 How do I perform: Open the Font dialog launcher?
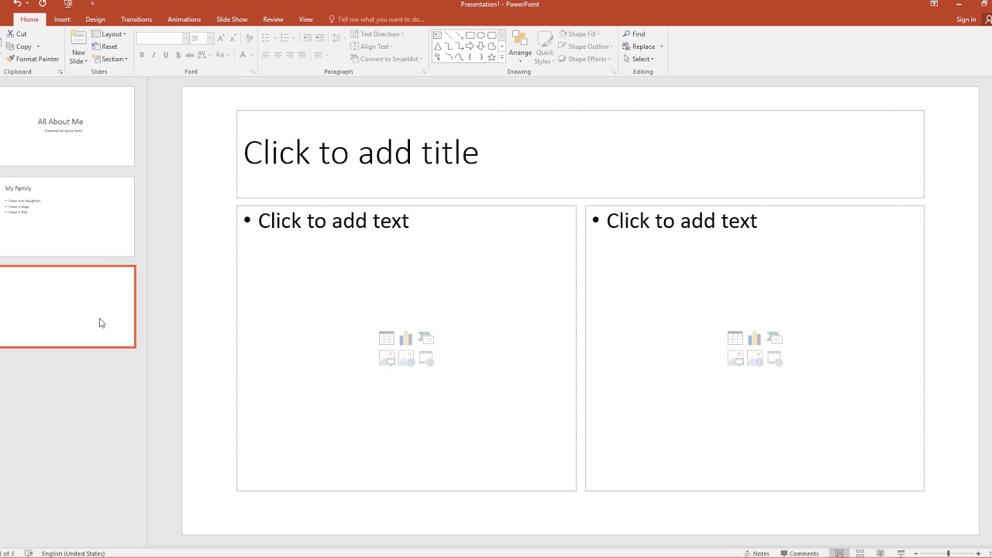click(253, 72)
